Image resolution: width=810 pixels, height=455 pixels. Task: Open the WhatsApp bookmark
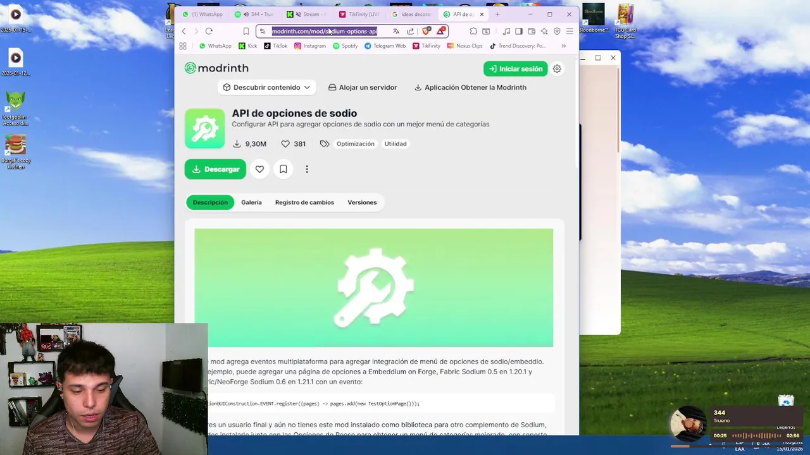pyautogui.click(x=215, y=45)
